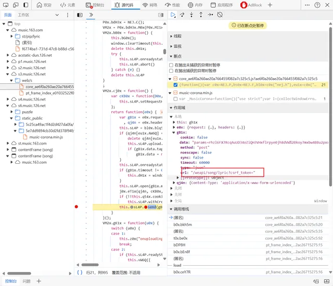Uncheck the core_ae6f0a breakpoint checkbox
Image resolution: width=333 pixels, height=286 pixels.
coord(175,85)
